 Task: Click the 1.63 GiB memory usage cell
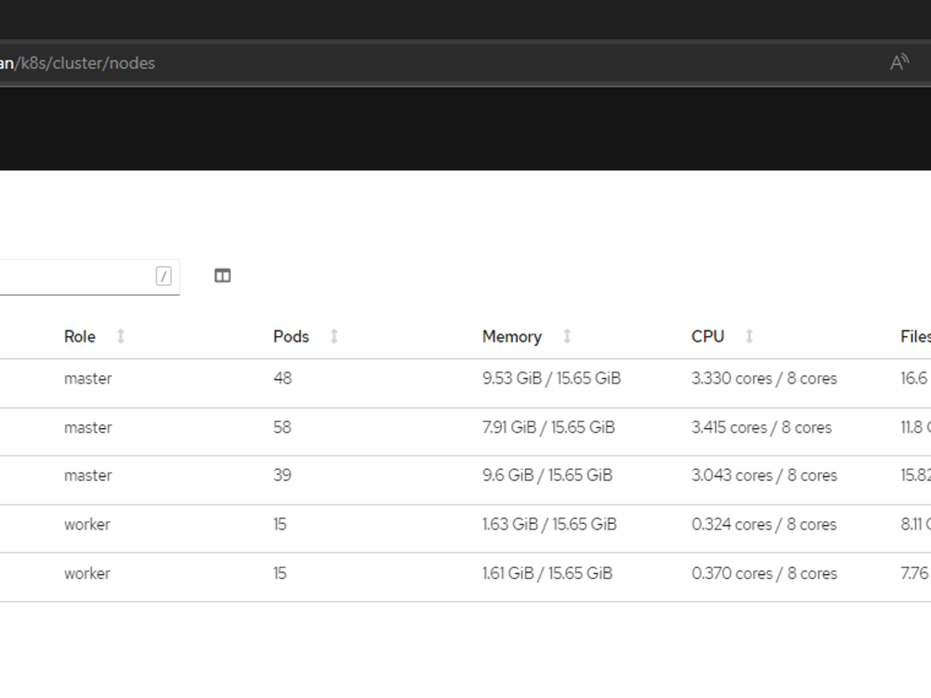tap(549, 525)
